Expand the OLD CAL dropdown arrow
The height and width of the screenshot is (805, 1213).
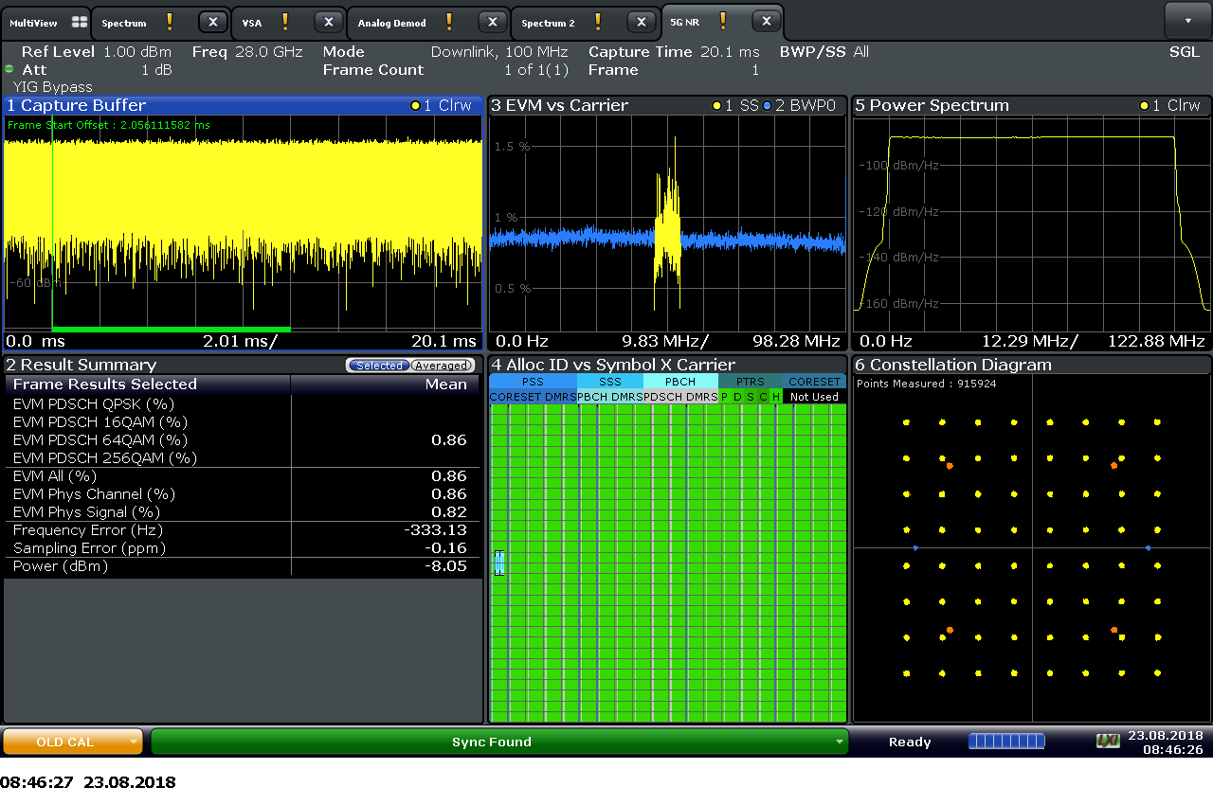(134, 742)
